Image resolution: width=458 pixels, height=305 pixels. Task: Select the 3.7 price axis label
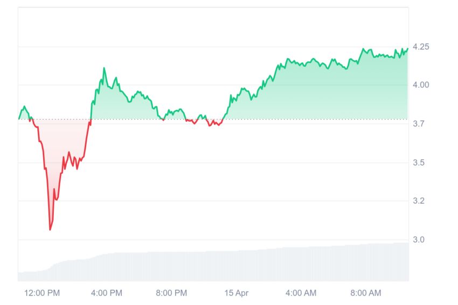[419, 124]
